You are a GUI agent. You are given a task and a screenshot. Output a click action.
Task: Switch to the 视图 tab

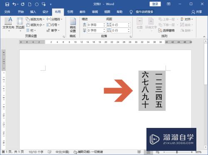click(107, 12)
